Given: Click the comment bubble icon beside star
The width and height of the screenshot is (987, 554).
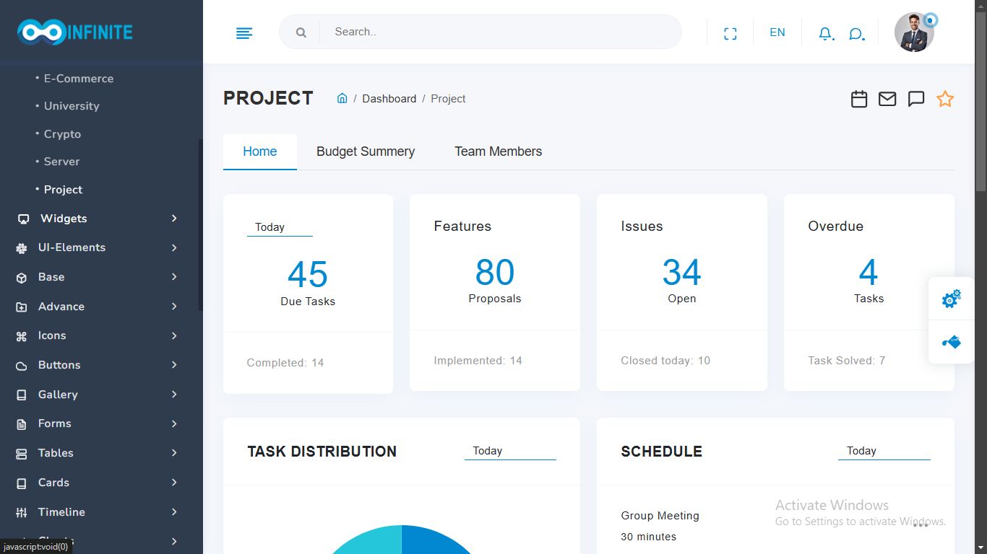Looking at the screenshot, I should point(916,99).
